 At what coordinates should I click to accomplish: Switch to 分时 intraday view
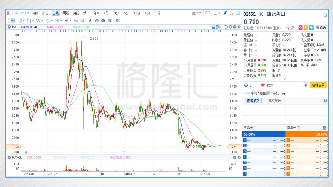tap(35, 13)
